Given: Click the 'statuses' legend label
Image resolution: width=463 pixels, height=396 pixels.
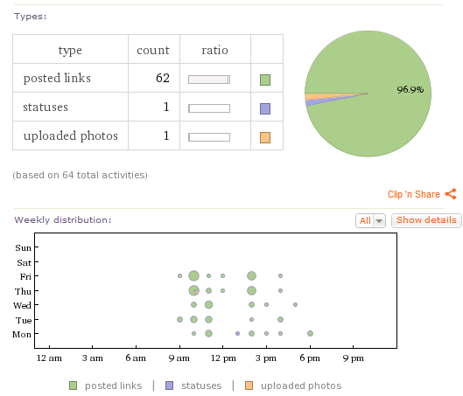Looking at the screenshot, I should (x=201, y=386).
